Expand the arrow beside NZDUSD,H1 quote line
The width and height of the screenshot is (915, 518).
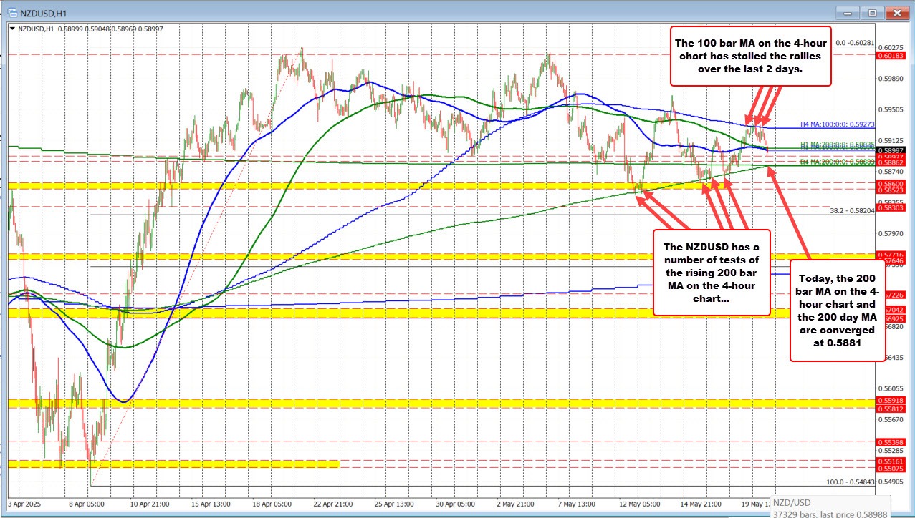point(11,29)
